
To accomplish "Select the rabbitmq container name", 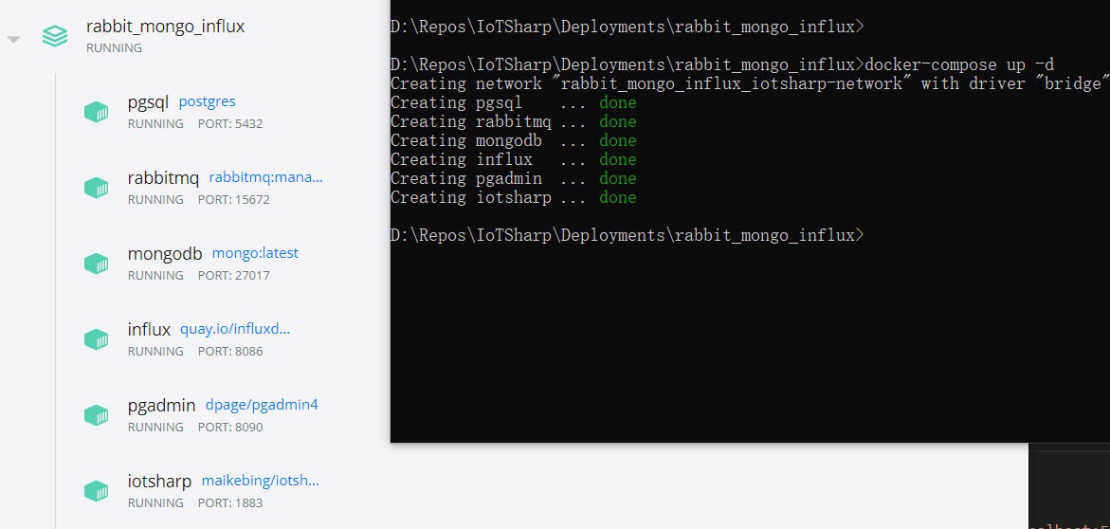I will 164,178.
